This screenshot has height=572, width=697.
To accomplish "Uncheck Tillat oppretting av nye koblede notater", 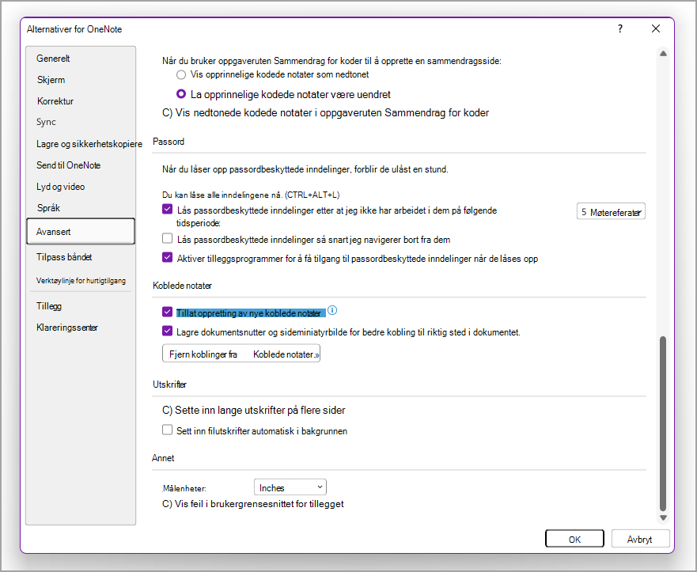I will pyautogui.click(x=167, y=312).
